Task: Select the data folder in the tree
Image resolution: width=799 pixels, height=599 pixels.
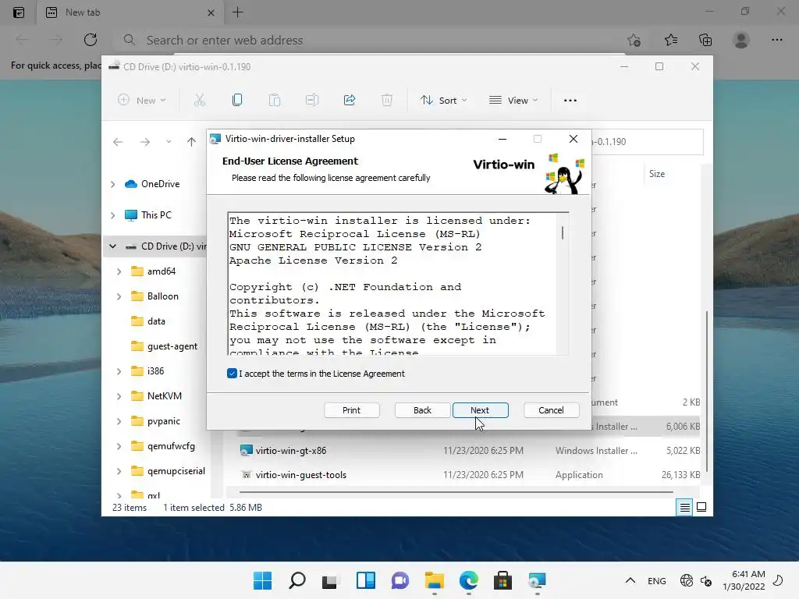Action: click(156, 321)
